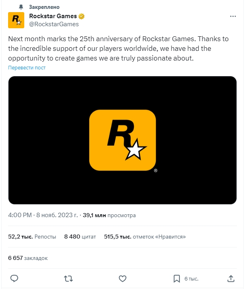Click the reply speech bubble icon
Viewport: 245px width, 289px height.
point(14,279)
